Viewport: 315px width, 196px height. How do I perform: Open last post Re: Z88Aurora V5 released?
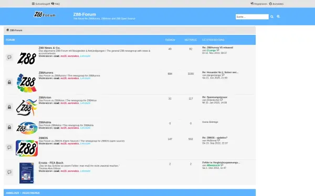point(217,48)
